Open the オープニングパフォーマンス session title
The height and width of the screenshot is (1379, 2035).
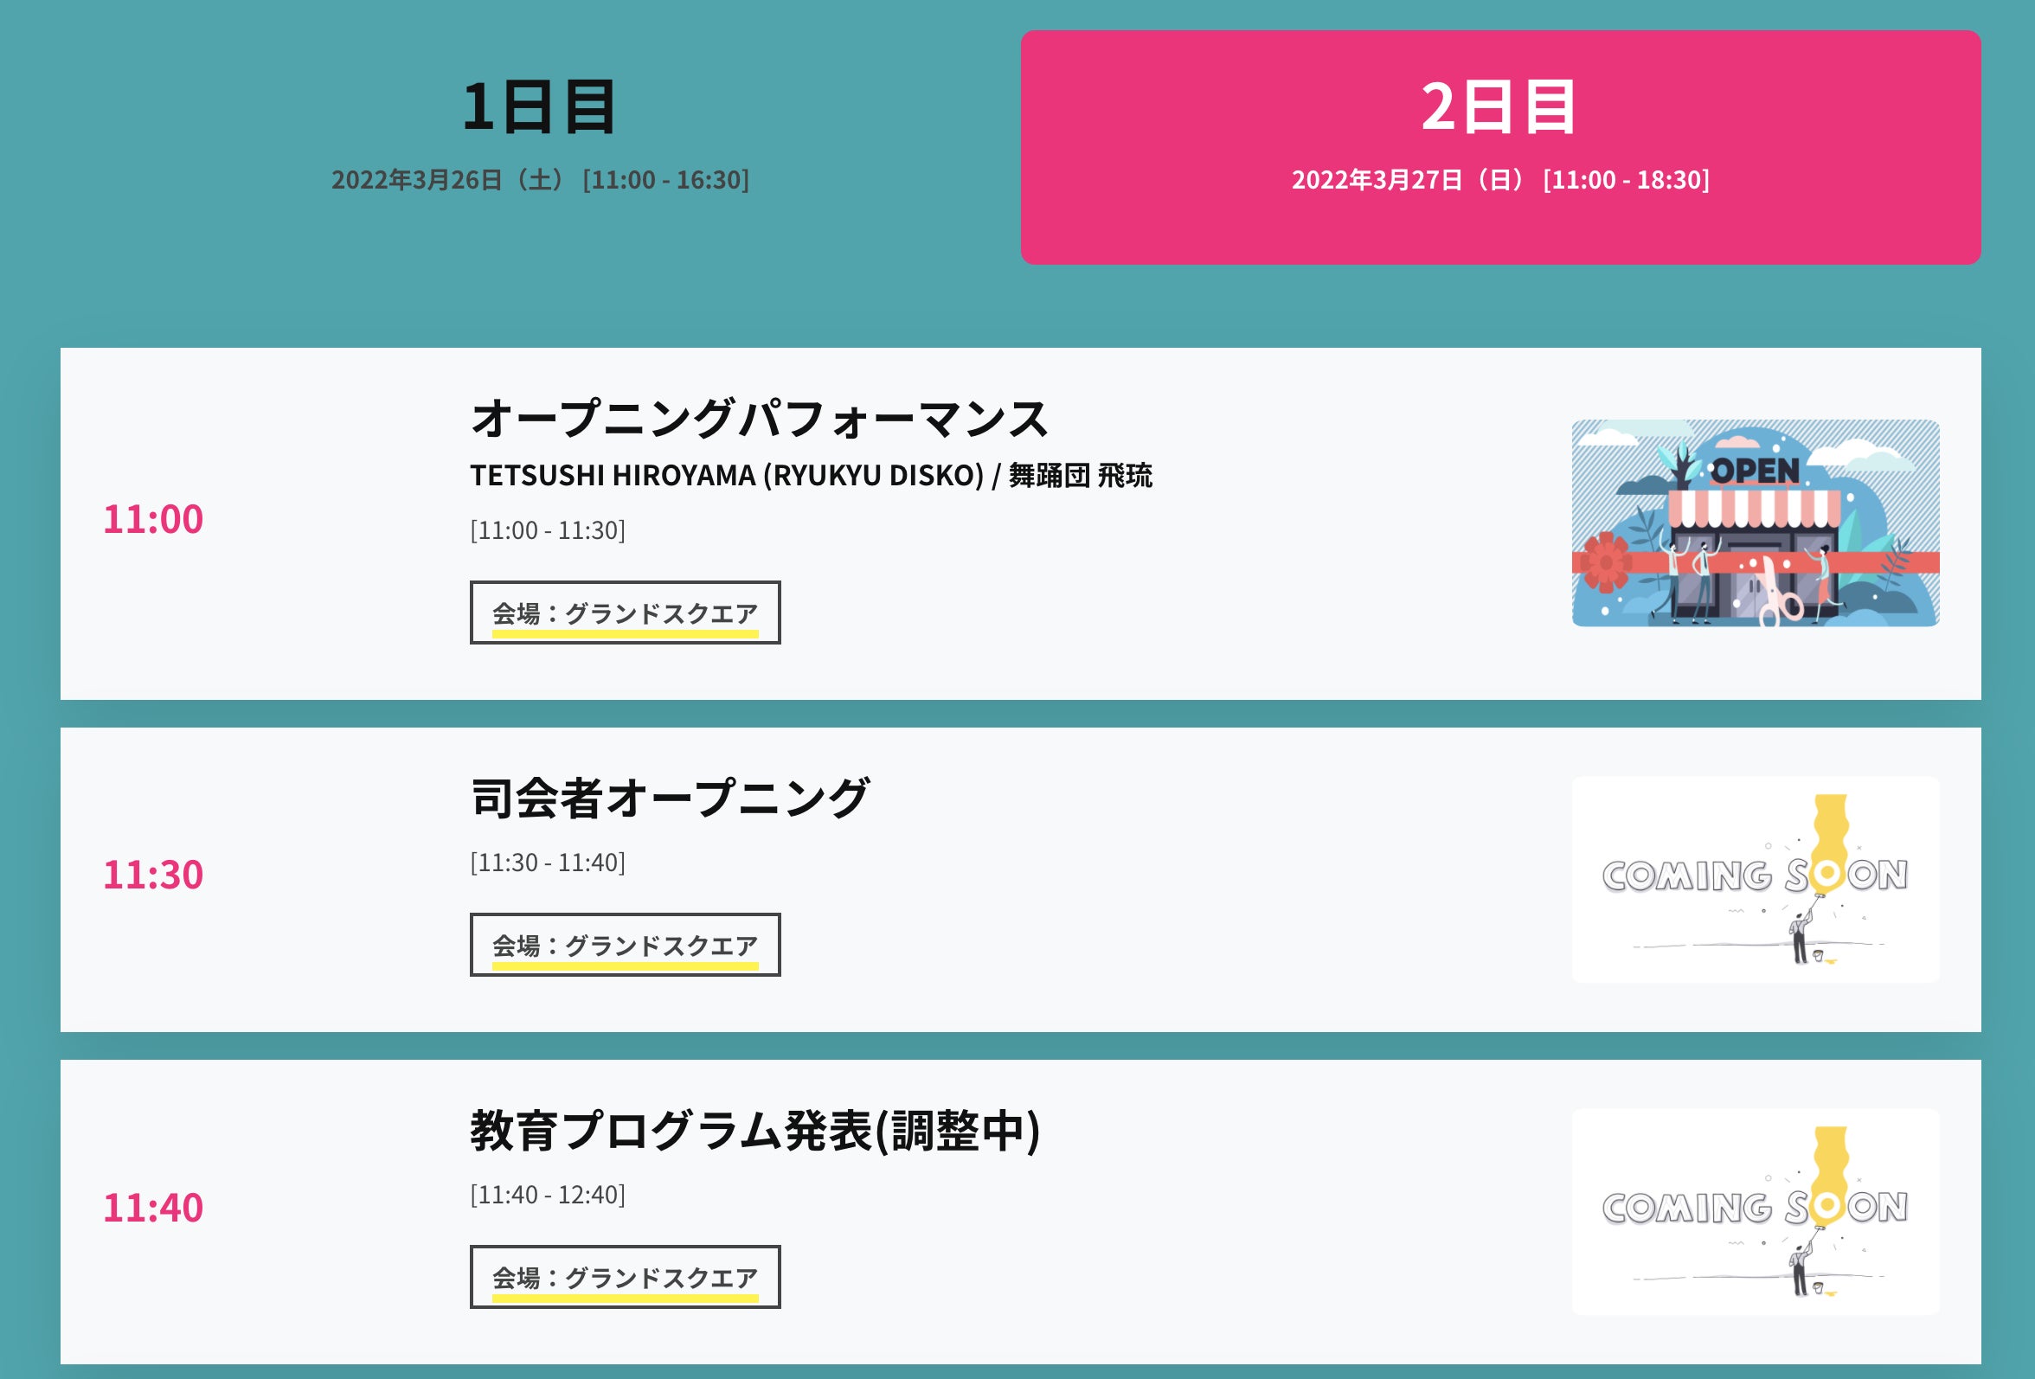point(758,419)
